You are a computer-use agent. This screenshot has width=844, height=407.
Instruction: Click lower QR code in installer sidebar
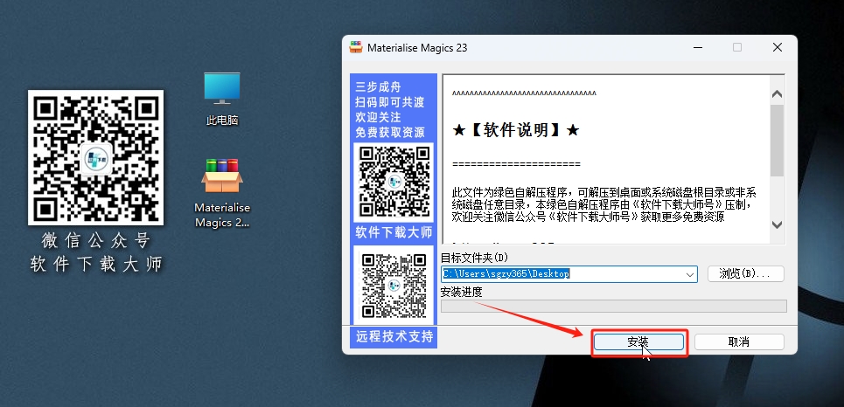click(394, 285)
